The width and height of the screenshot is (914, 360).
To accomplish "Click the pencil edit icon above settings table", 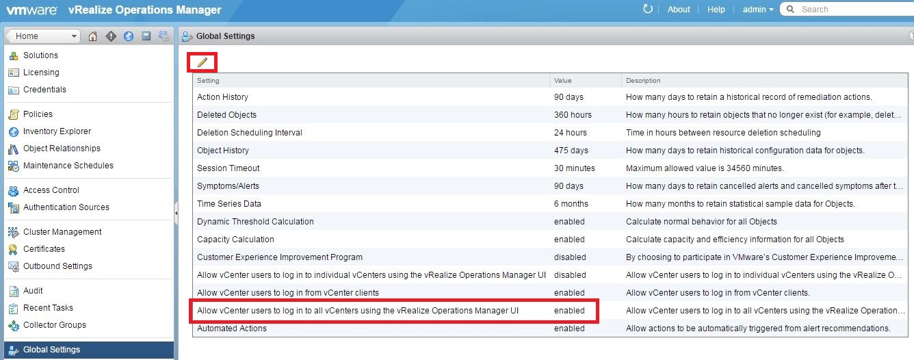I will point(203,62).
